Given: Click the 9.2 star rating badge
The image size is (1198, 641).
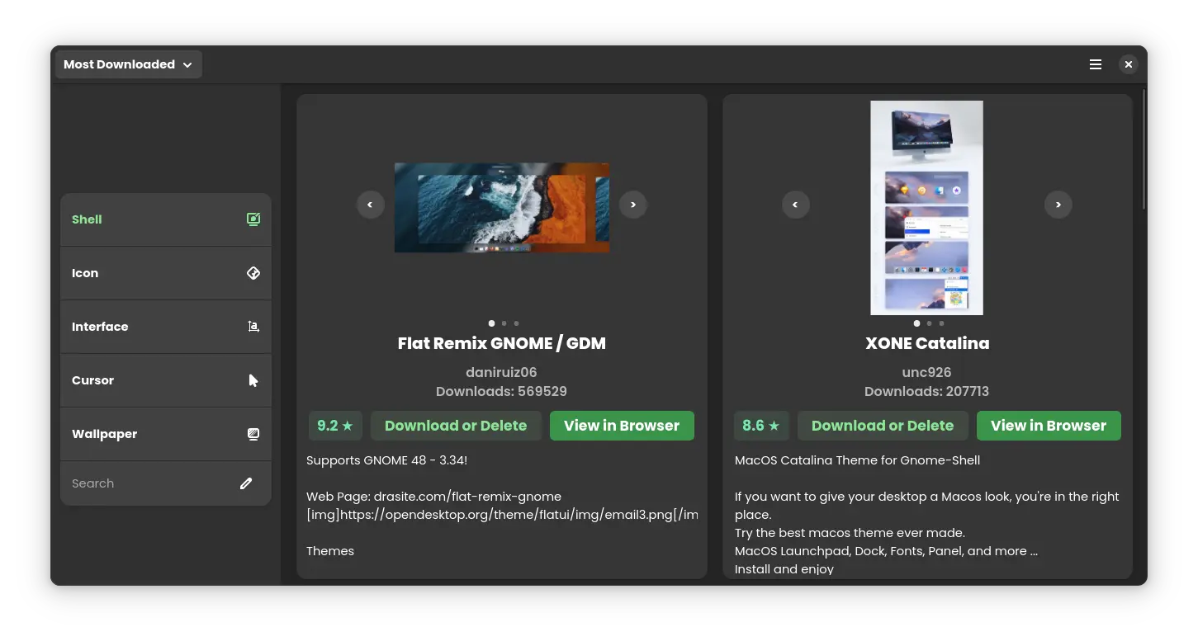Looking at the screenshot, I should [335, 426].
